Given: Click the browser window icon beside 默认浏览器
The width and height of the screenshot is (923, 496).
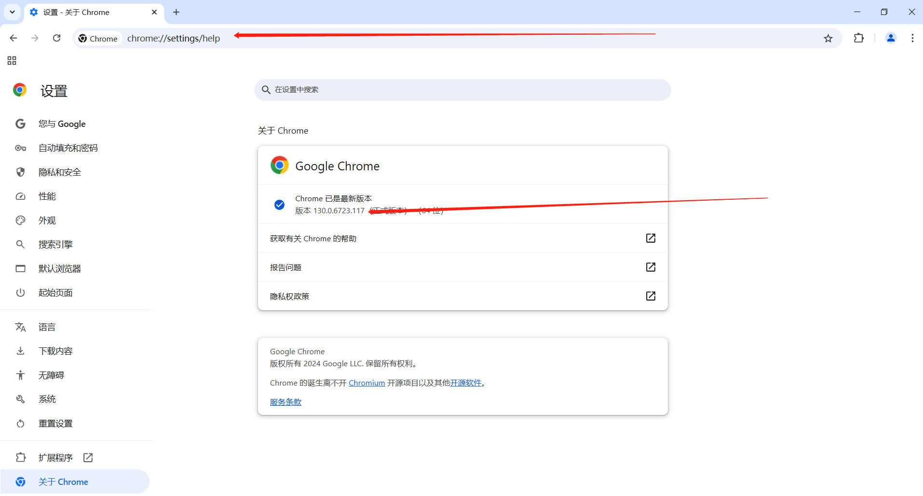Looking at the screenshot, I should point(20,269).
